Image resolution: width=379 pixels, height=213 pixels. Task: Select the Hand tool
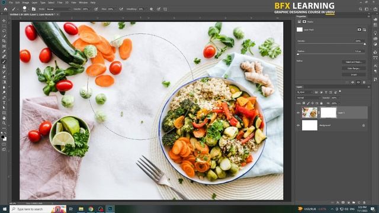[x=4, y=118]
